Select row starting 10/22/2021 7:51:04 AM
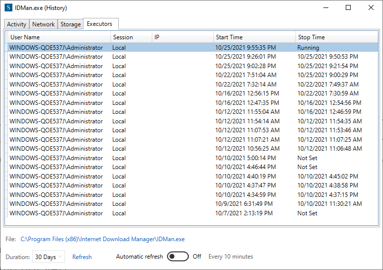This screenshot has height=270, width=383. pos(192,75)
